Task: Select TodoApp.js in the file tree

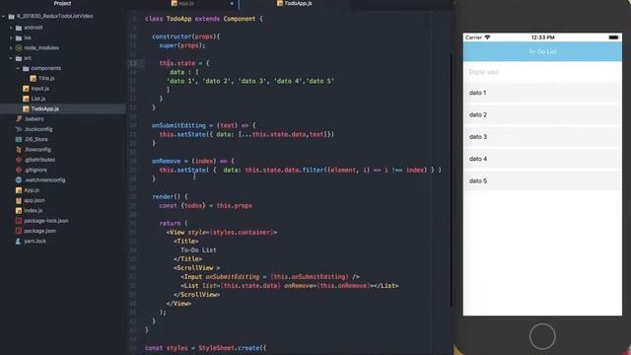Action: [x=63, y=109]
